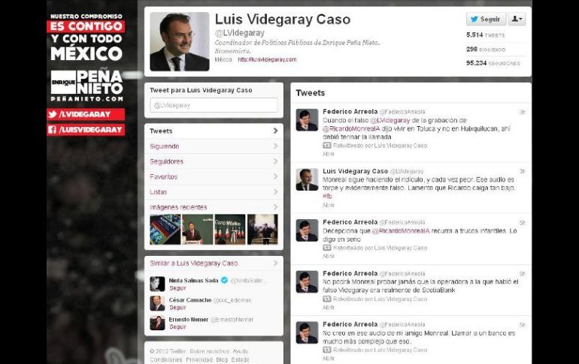This screenshot has width=579, height=364.
Task: Expand the Seguidores list chevron
Action: [275, 161]
